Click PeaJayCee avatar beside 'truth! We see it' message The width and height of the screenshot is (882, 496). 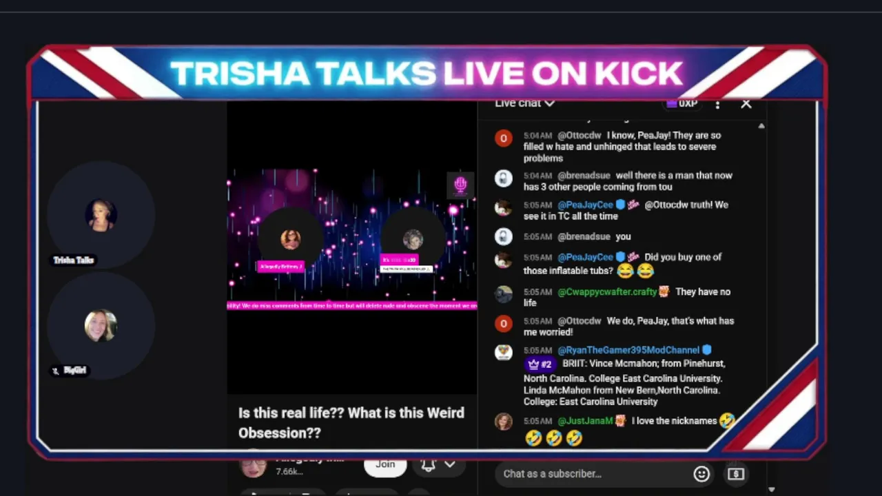tap(504, 207)
